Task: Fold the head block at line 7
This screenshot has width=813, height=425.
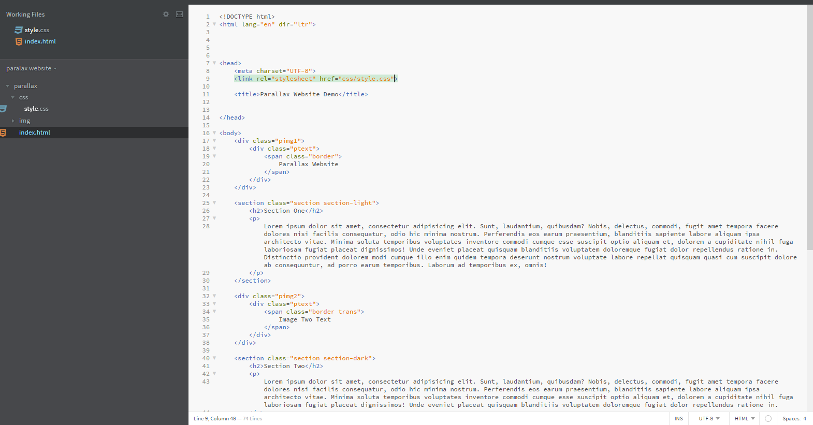Action: coord(214,63)
